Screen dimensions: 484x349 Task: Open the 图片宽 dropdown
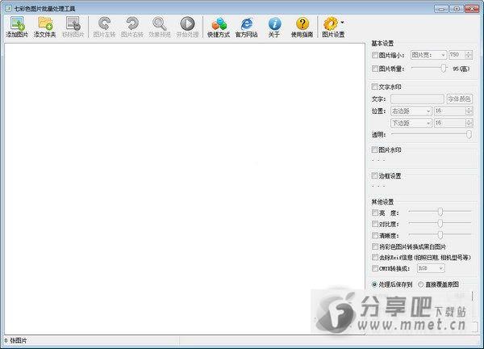click(428, 55)
